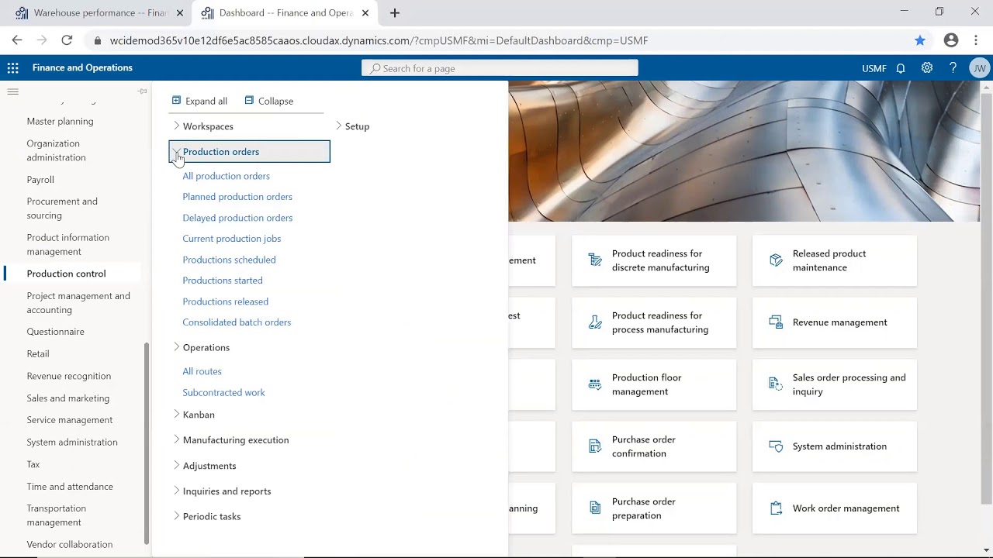Expand the Kanban section
Image resolution: width=993 pixels, height=558 pixels.
click(x=176, y=415)
